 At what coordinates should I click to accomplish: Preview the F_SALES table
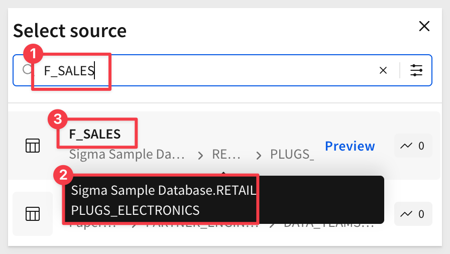[x=350, y=146]
